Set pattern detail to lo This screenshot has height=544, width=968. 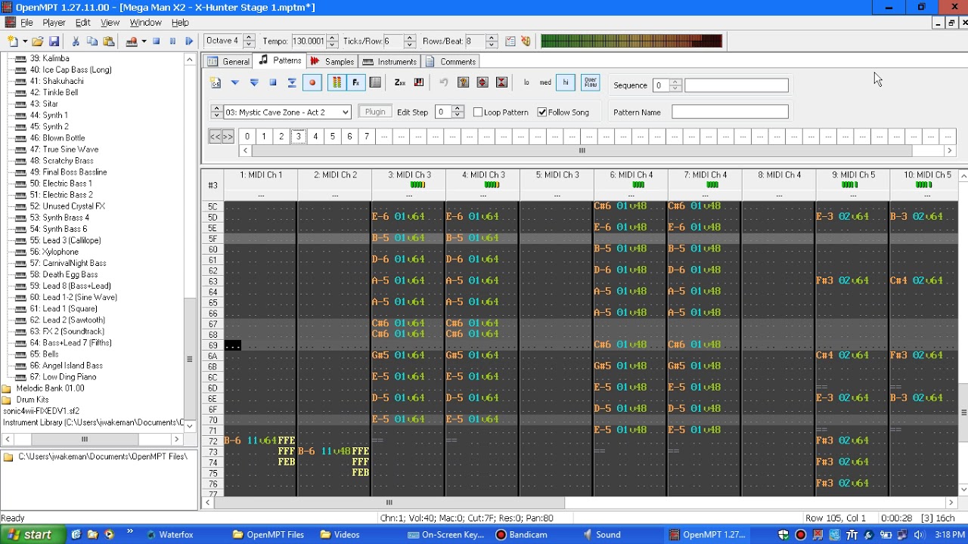(x=526, y=82)
